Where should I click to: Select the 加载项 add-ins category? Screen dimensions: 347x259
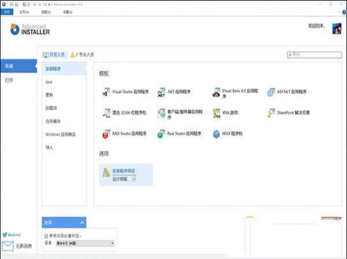pyautogui.click(x=51, y=108)
